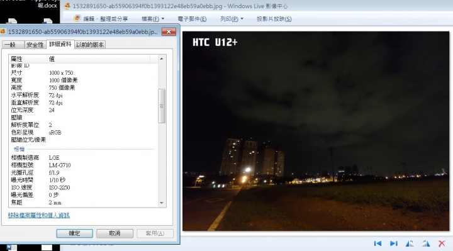The image size is (453, 251).
Task: Select the 解析度單位 row
Action: coord(84,125)
